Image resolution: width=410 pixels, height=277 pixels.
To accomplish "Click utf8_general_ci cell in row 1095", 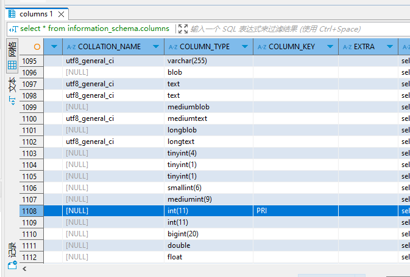I will [113, 61].
